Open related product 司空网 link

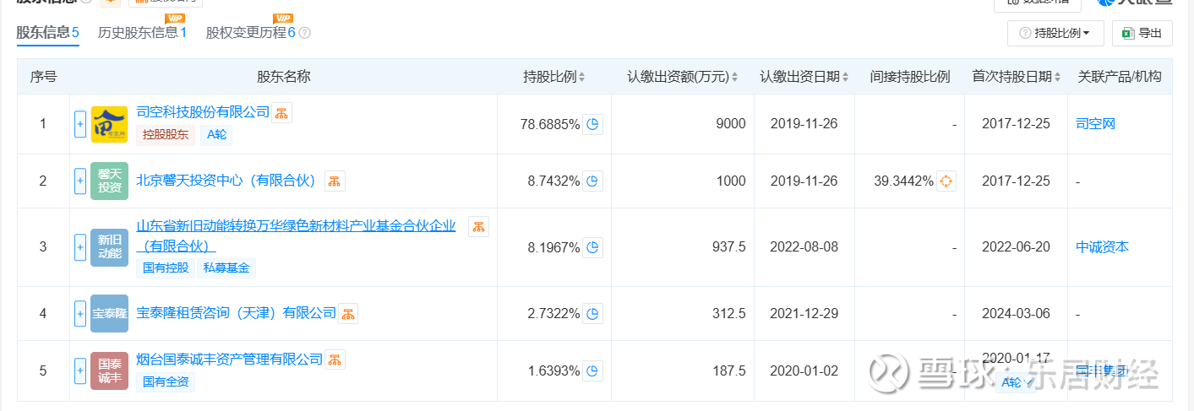1095,124
